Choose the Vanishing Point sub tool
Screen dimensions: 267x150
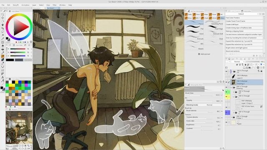point(214,22)
